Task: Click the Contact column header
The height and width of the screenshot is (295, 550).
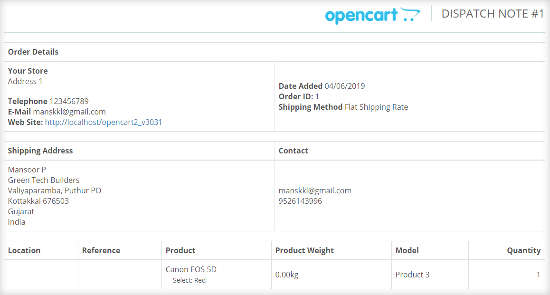Action: [293, 151]
